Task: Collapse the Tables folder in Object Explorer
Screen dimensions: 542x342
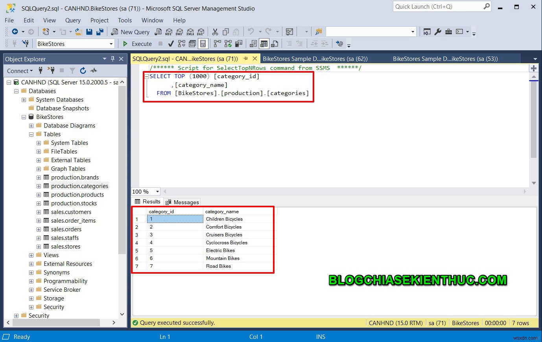Action: pos(31,134)
